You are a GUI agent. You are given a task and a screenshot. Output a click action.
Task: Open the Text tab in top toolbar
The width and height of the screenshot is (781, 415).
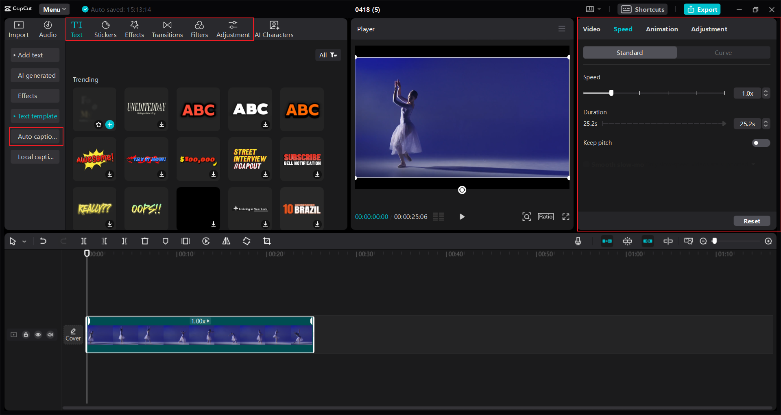(76, 29)
